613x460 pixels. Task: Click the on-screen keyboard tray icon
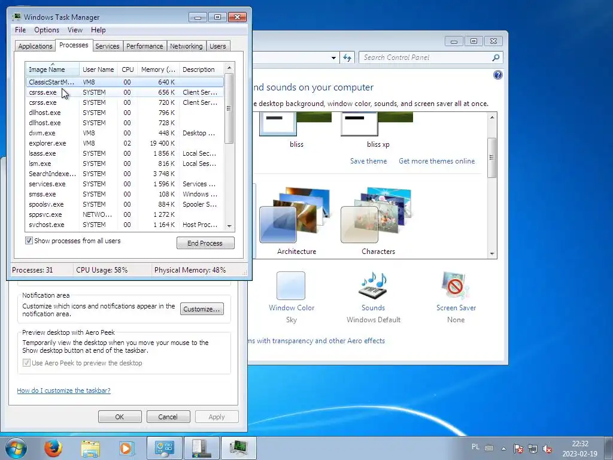[x=489, y=448]
